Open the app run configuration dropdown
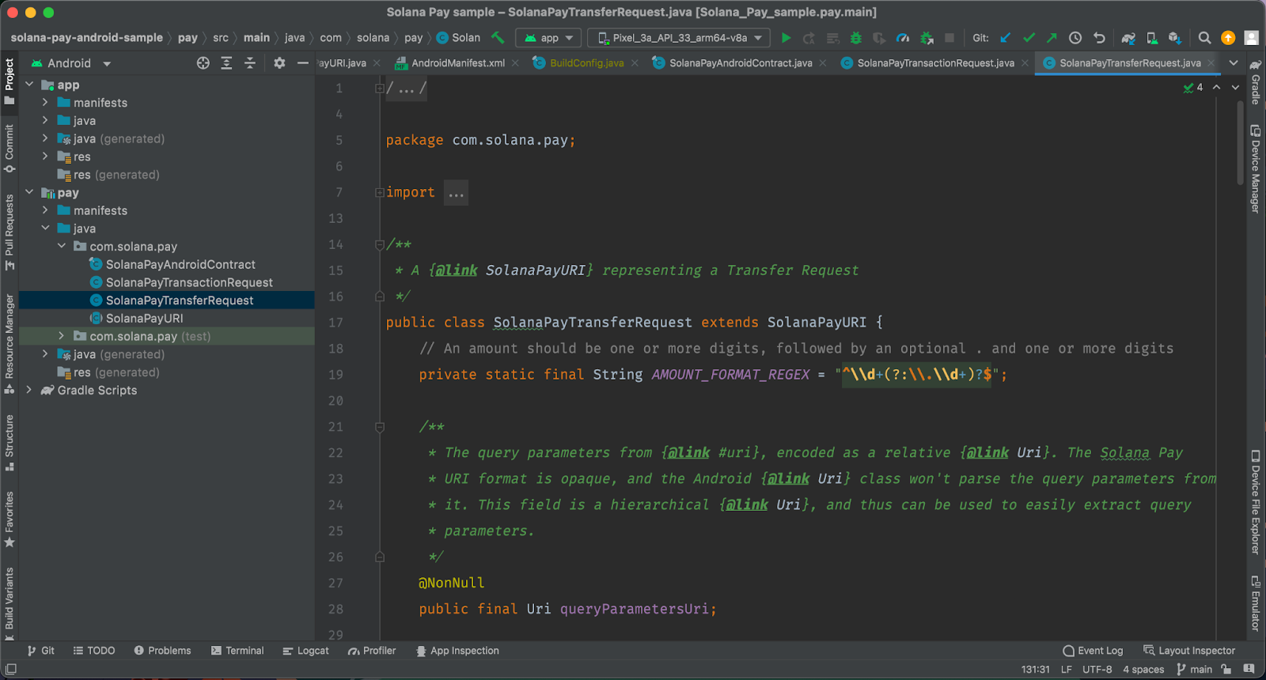This screenshot has height=680, width=1266. (549, 38)
